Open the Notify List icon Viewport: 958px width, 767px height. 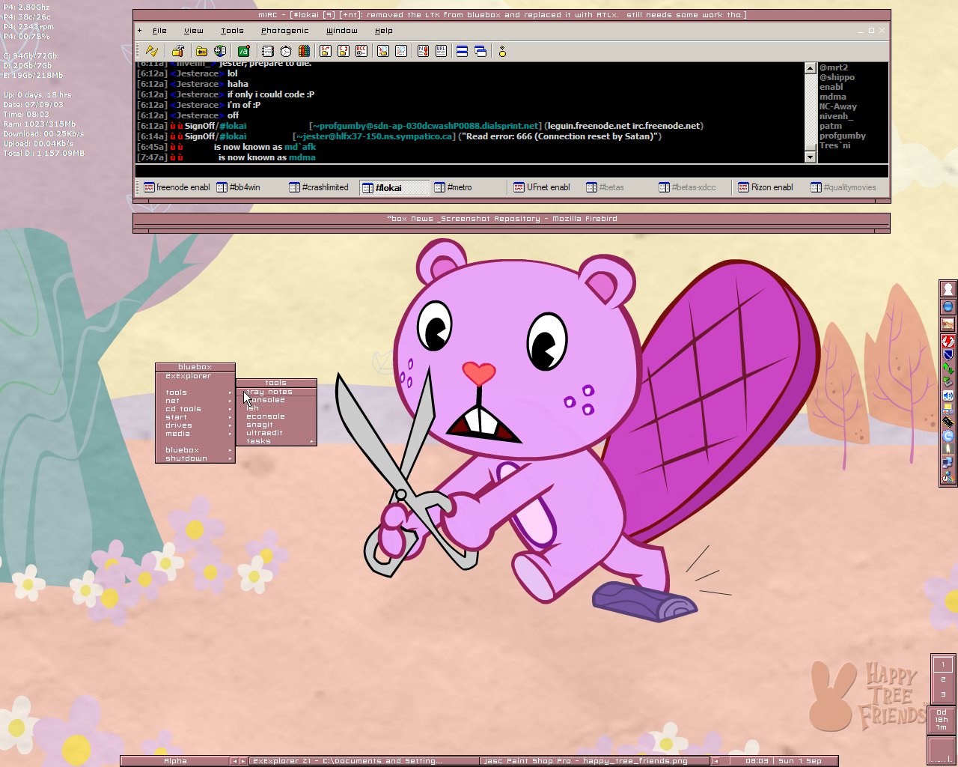tap(423, 51)
